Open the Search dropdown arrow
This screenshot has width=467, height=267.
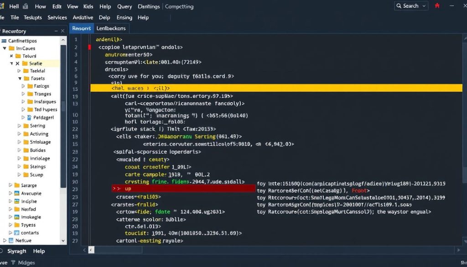424,6
